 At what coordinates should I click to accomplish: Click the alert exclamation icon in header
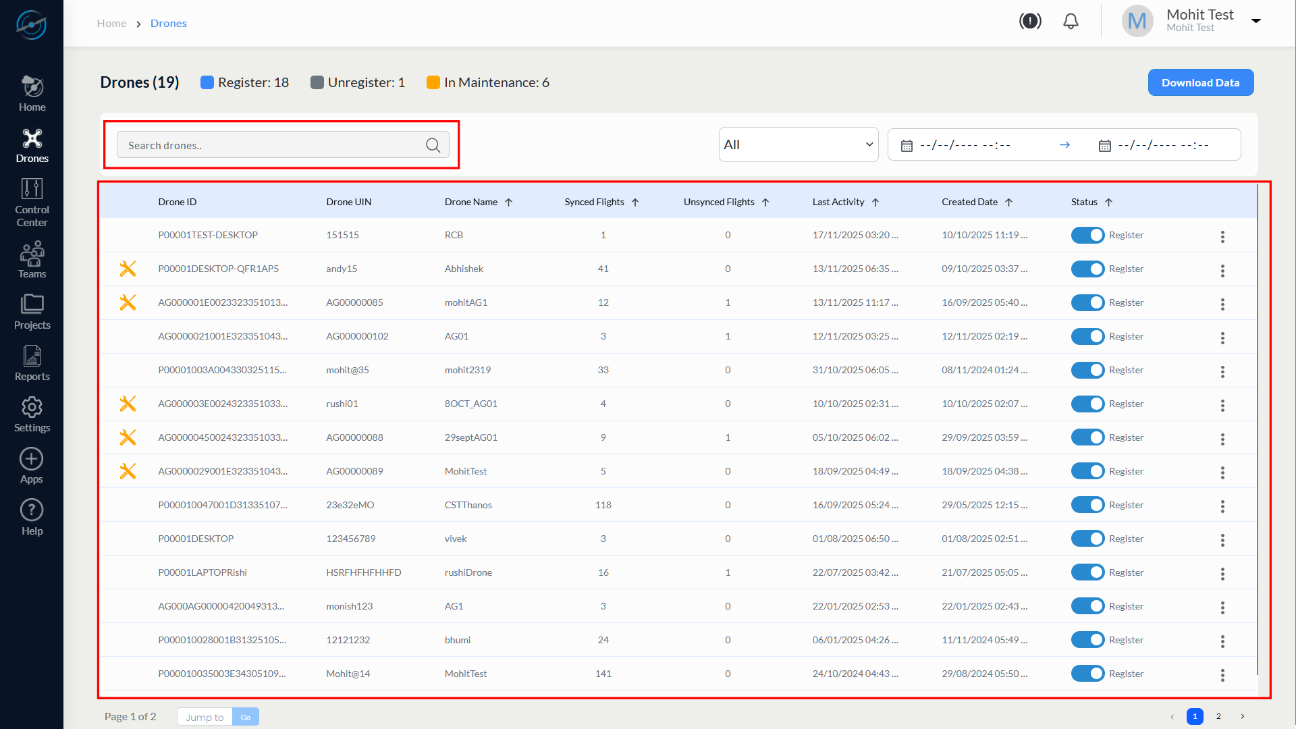pyautogui.click(x=1030, y=22)
